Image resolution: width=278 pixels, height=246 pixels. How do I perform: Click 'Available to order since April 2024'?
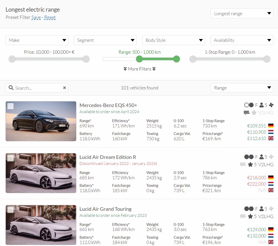[109, 112]
